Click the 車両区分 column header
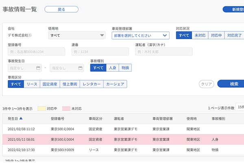Image resolution: width=244 pixels, height=163 pixels. (x=96, y=119)
